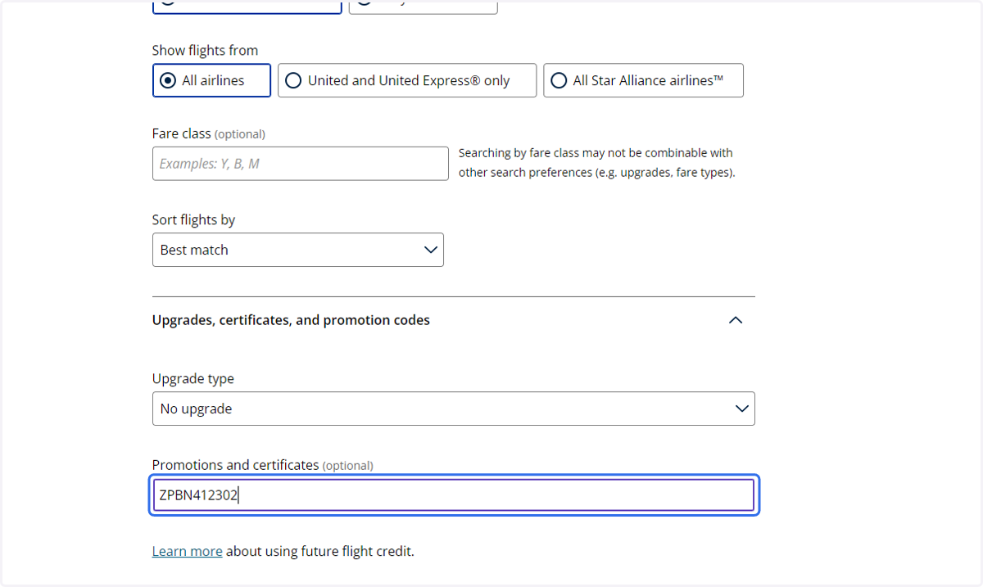
Task: Click the Promotions and certificates input field
Action: (454, 495)
